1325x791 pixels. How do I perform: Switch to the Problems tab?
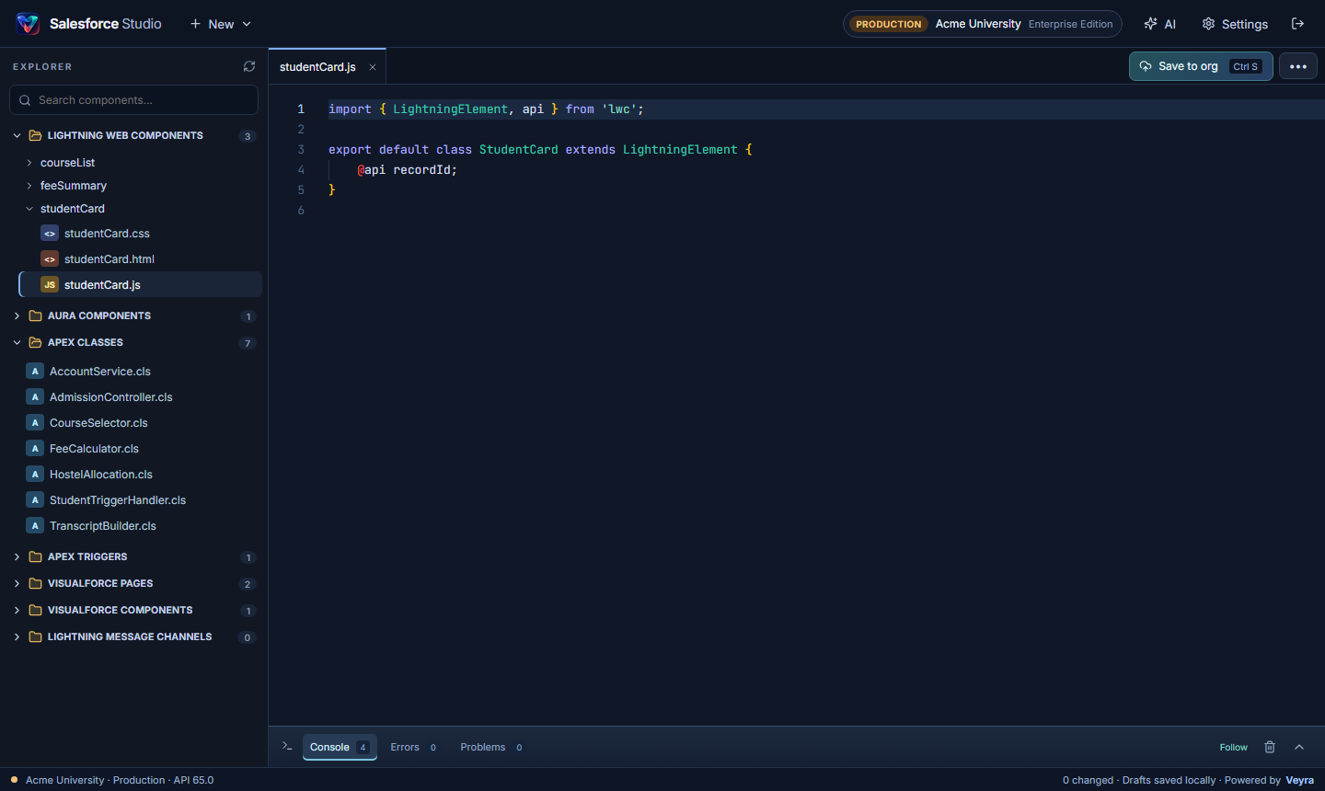tap(491, 747)
